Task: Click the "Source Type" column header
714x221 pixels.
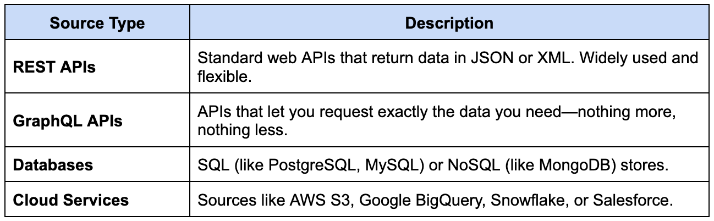Action: pyautogui.click(x=97, y=24)
